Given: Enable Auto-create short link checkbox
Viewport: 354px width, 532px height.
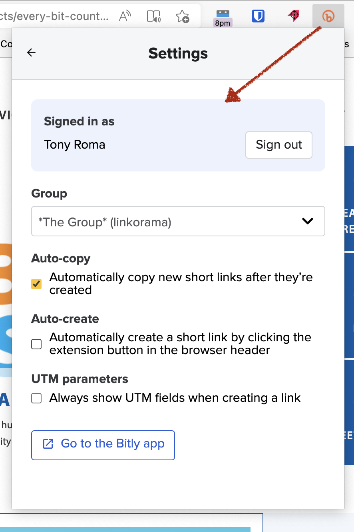Looking at the screenshot, I should click(x=36, y=344).
